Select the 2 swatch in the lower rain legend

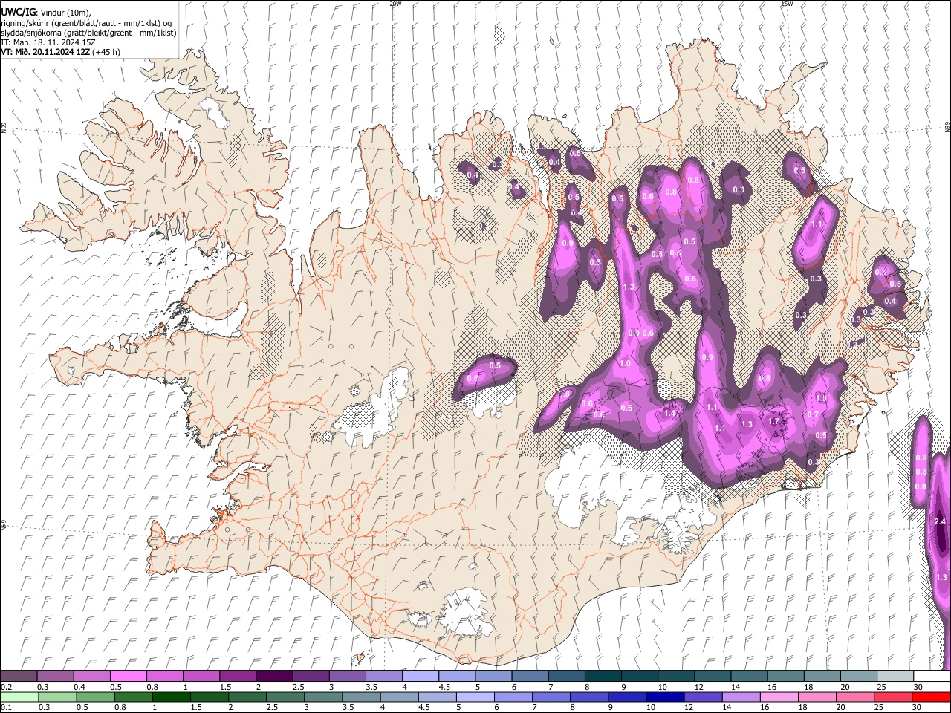point(247,697)
